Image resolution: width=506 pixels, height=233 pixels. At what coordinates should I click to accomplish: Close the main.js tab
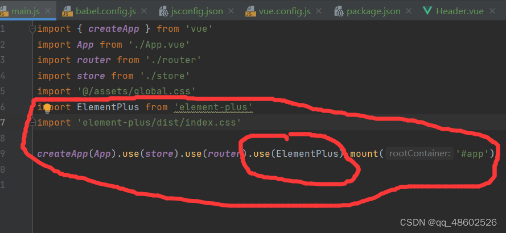pos(48,11)
